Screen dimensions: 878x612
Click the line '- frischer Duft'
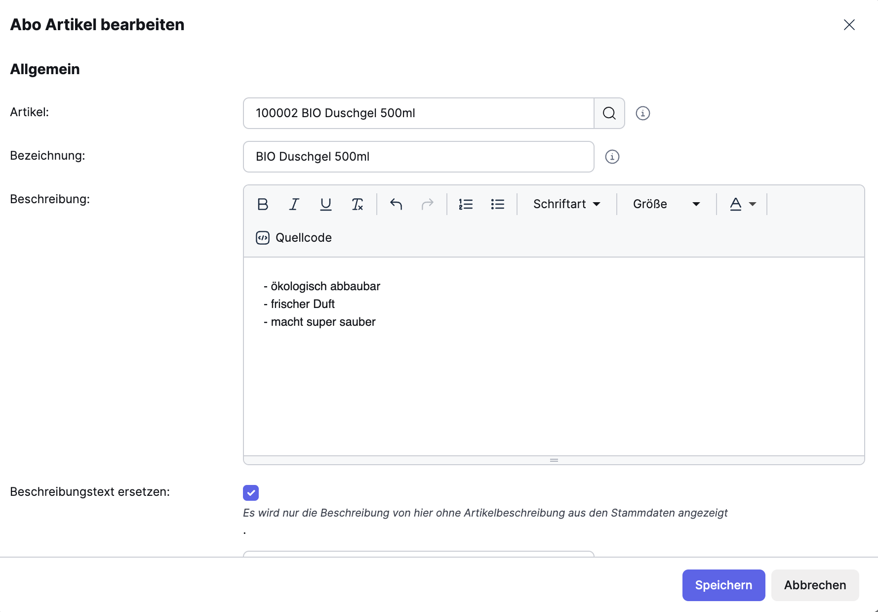click(x=299, y=304)
